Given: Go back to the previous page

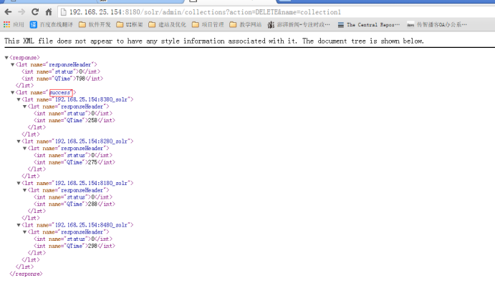Looking at the screenshot, I should [x=8, y=12].
